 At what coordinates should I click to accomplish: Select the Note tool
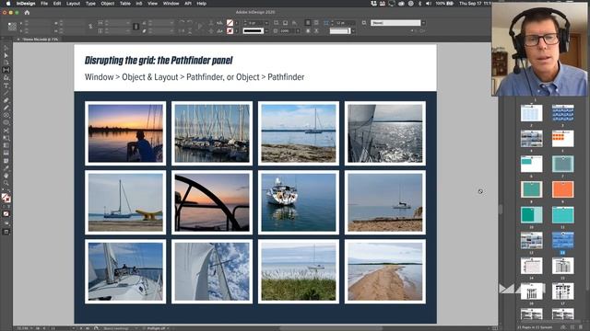coord(6,161)
